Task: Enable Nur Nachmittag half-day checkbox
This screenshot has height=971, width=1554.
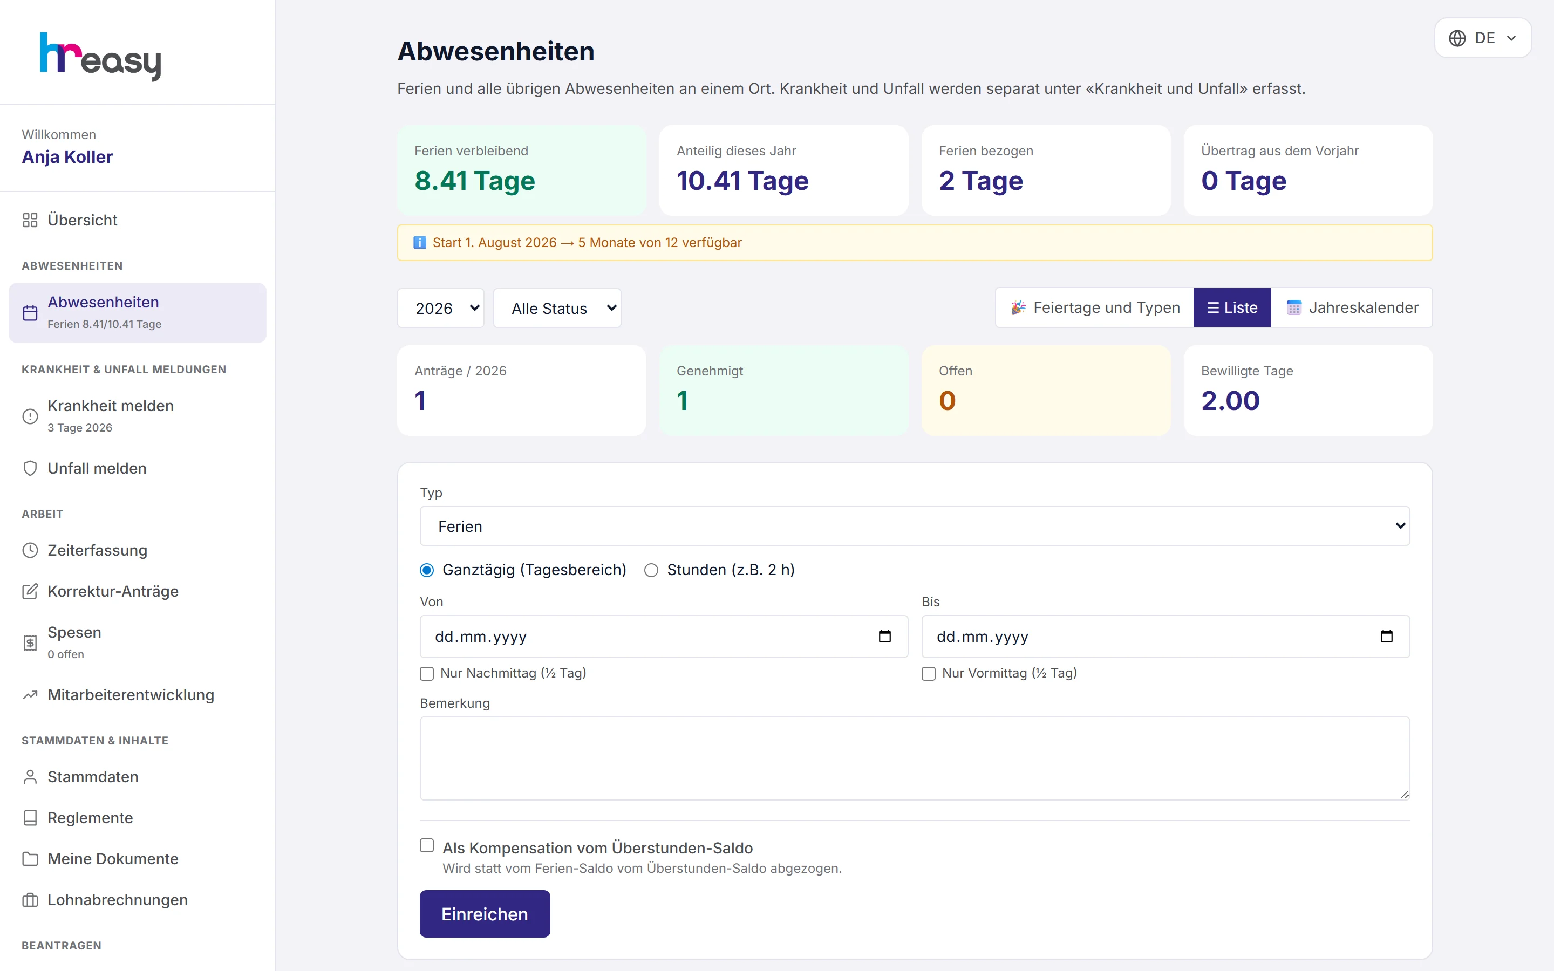Action: tap(427, 674)
